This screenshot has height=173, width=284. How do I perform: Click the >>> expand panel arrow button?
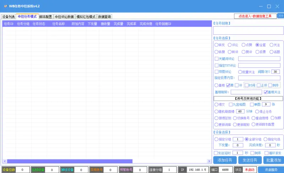280,16
